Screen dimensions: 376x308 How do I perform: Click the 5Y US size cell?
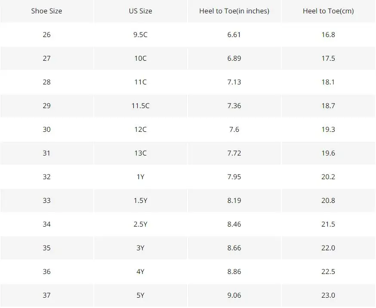click(x=140, y=295)
